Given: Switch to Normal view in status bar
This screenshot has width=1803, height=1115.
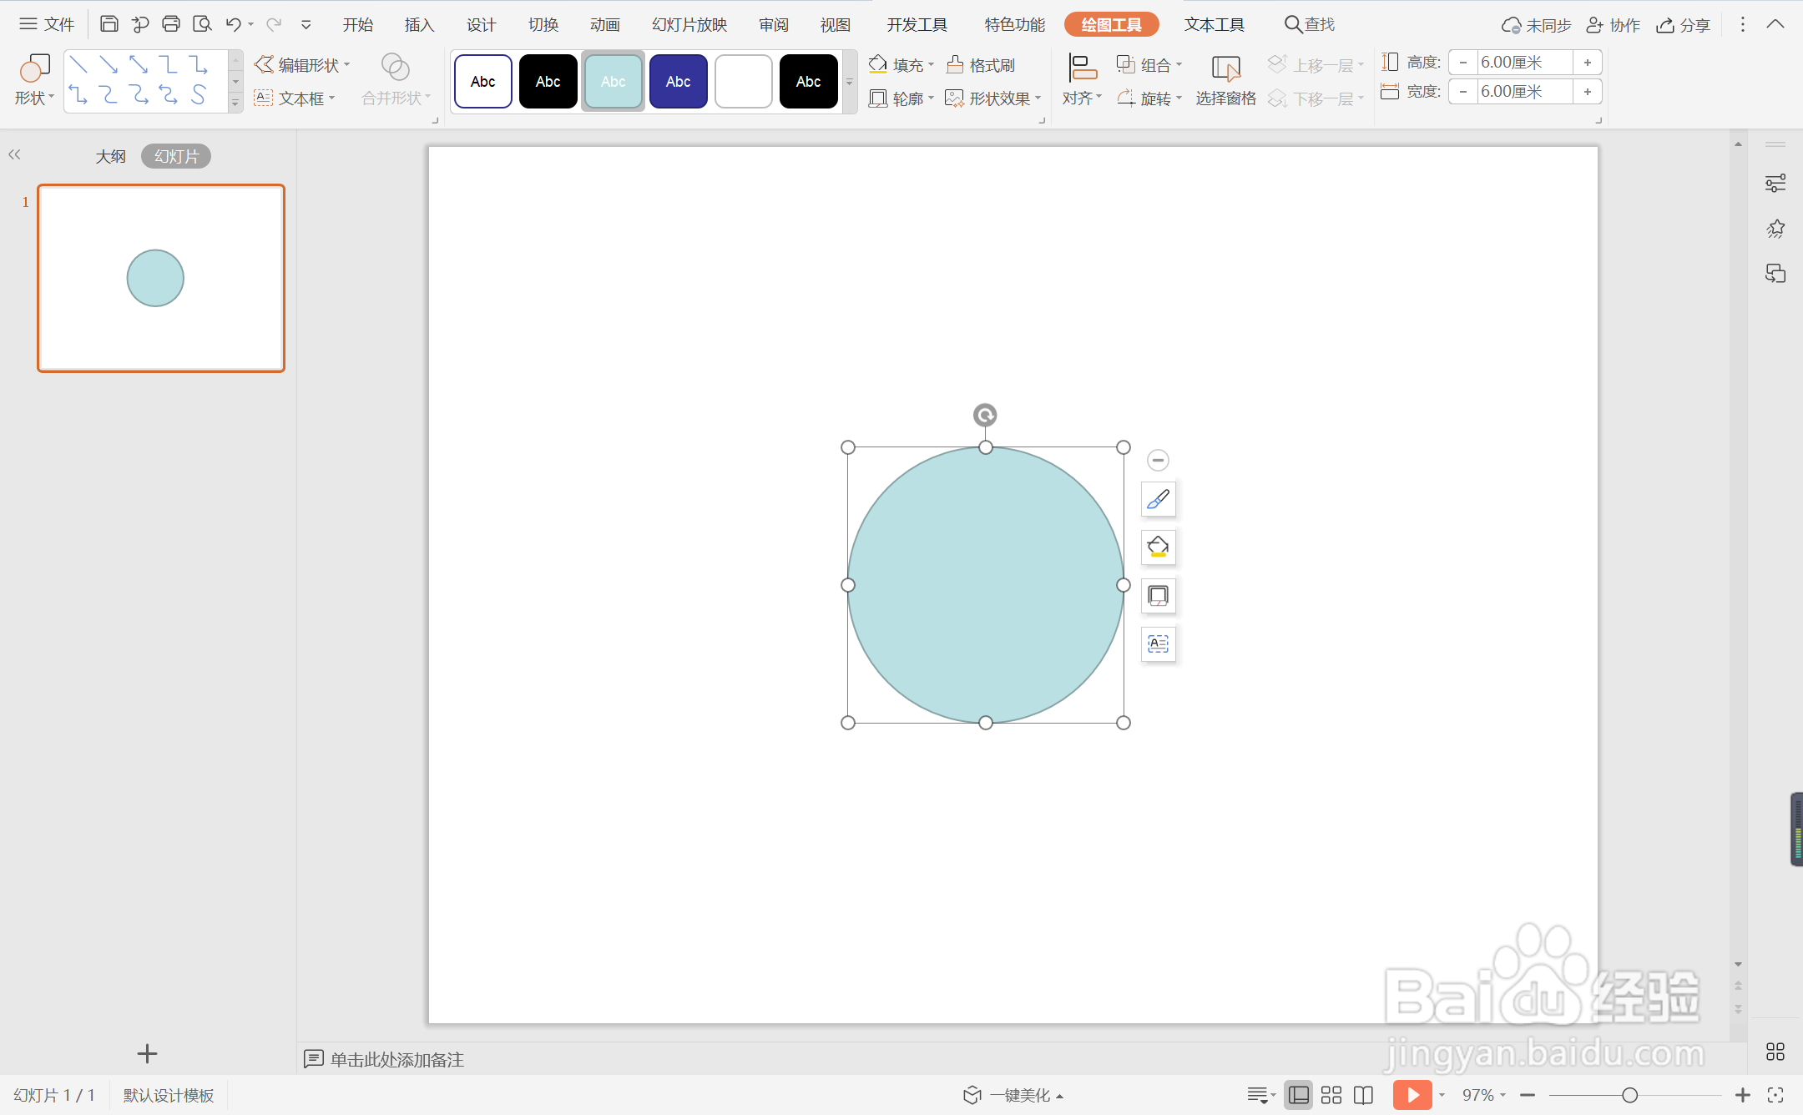Looking at the screenshot, I should (x=1299, y=1095).
